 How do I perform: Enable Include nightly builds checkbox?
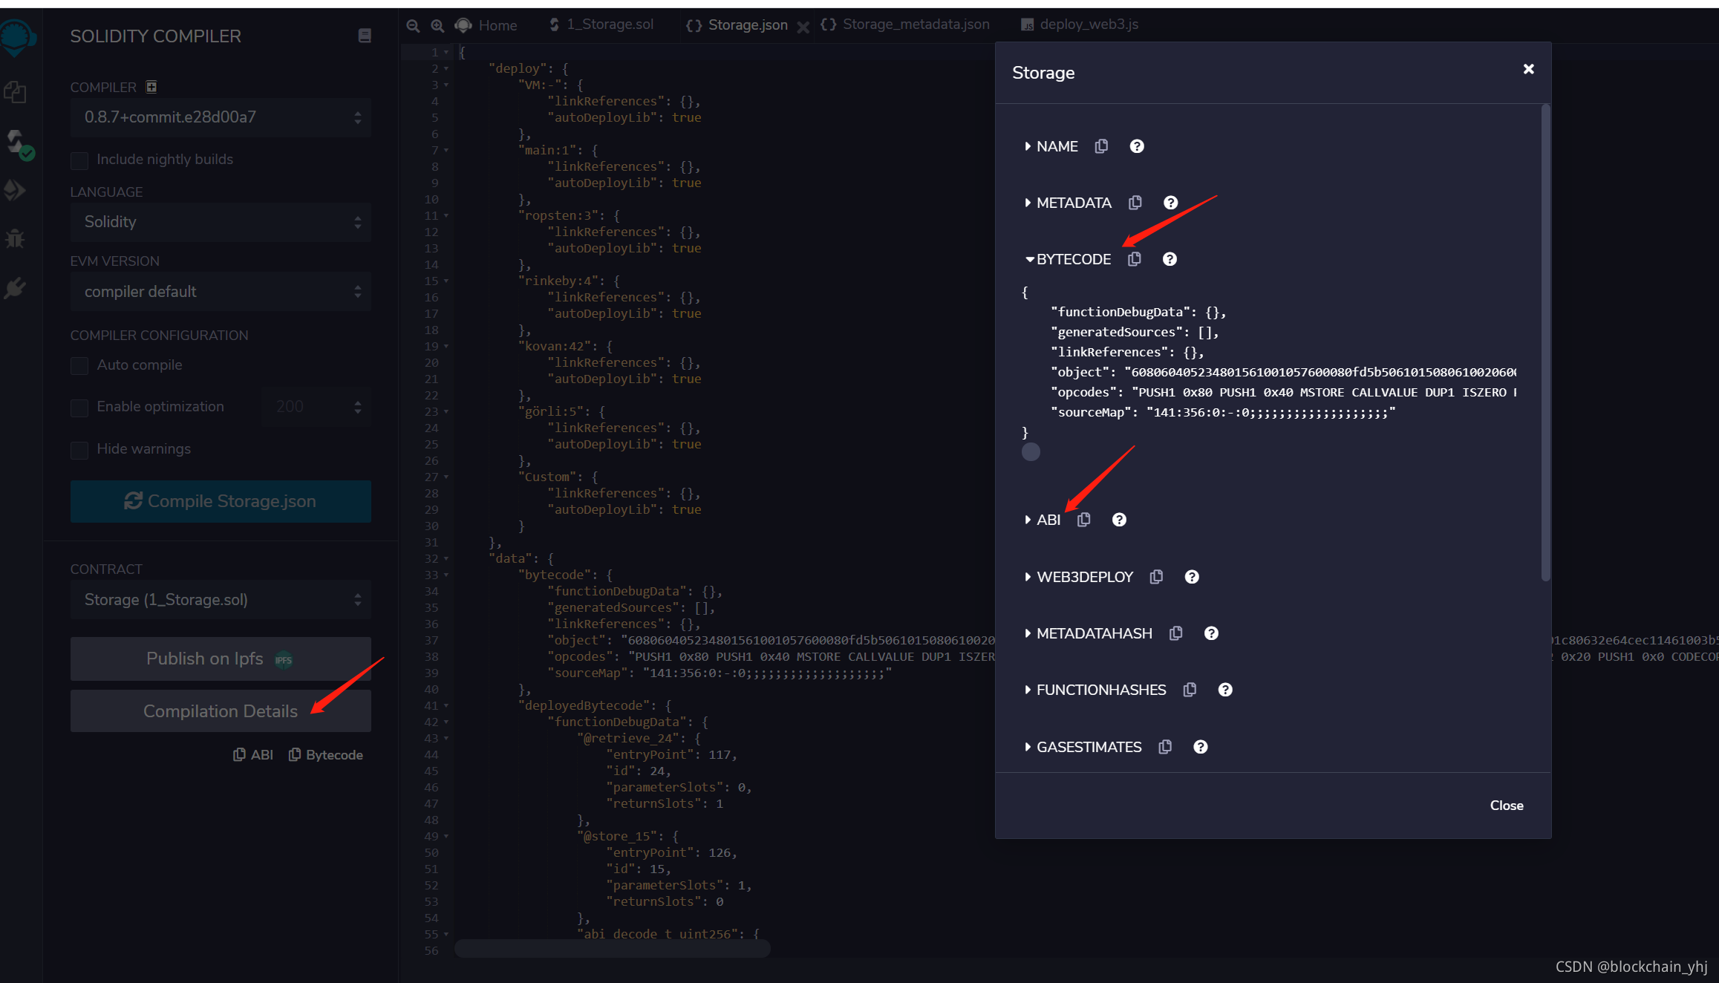click(x=79, y=160)
